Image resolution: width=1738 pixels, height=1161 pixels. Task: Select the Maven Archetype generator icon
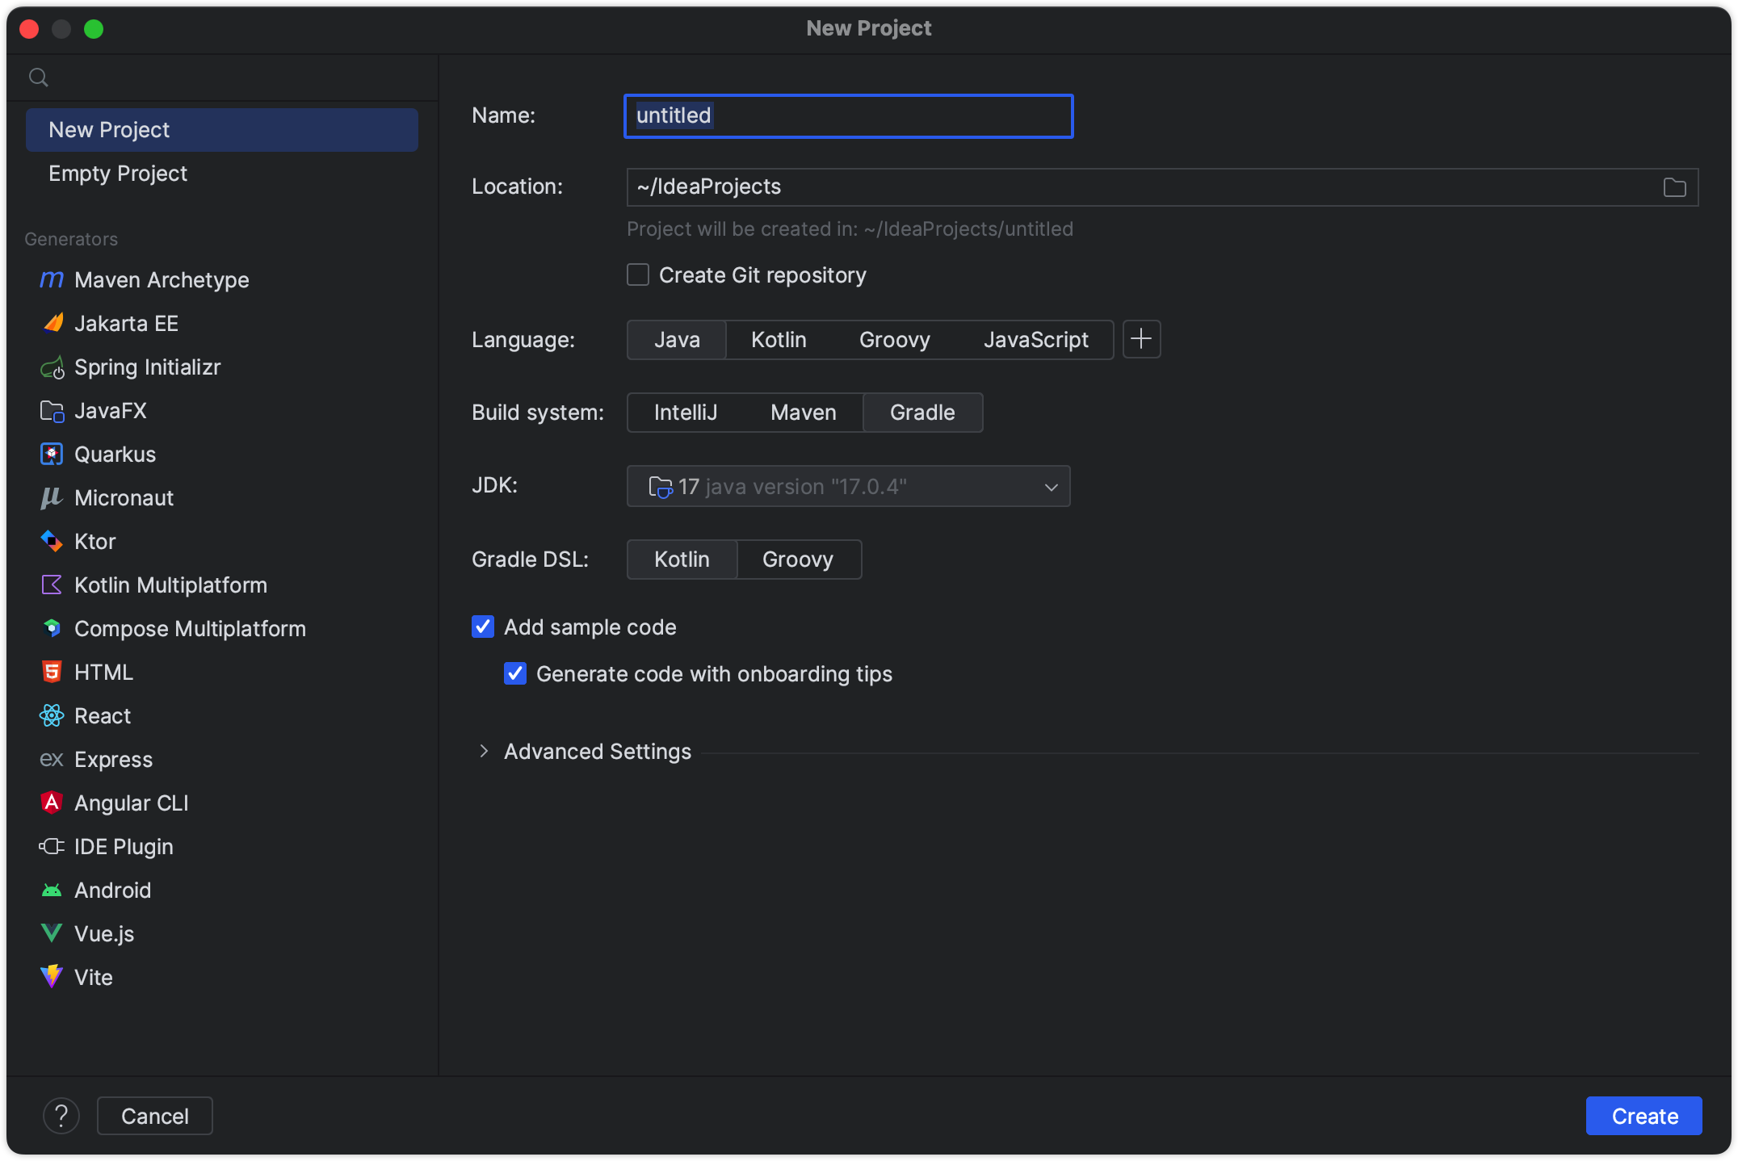coord(52,280)
